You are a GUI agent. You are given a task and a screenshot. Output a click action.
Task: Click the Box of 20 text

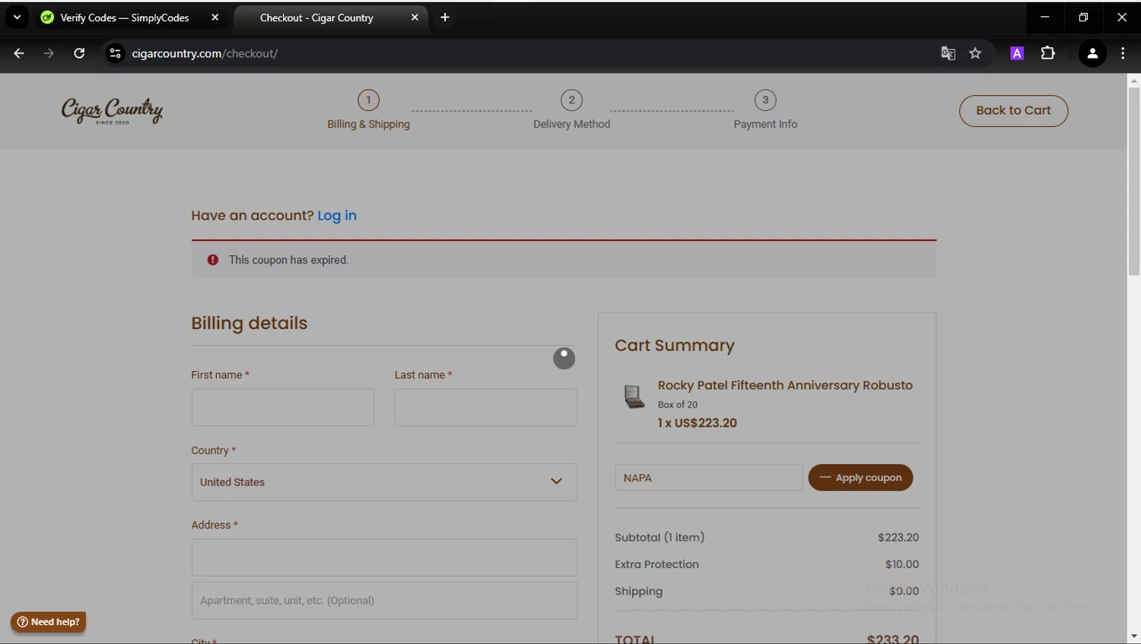(678, 404)
